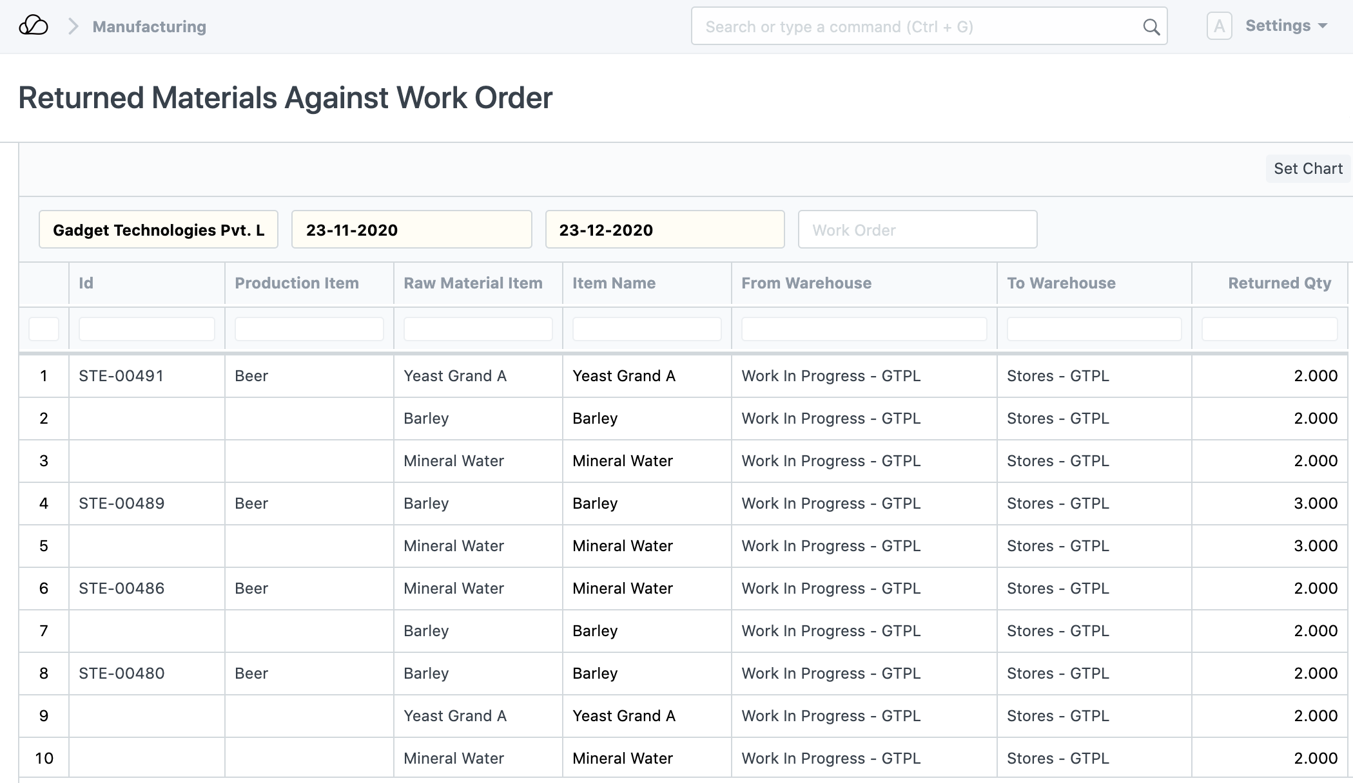Click the breadcrumb chevron arrow icon
The width and height of the screenshot is (1353, 783).
73,26
